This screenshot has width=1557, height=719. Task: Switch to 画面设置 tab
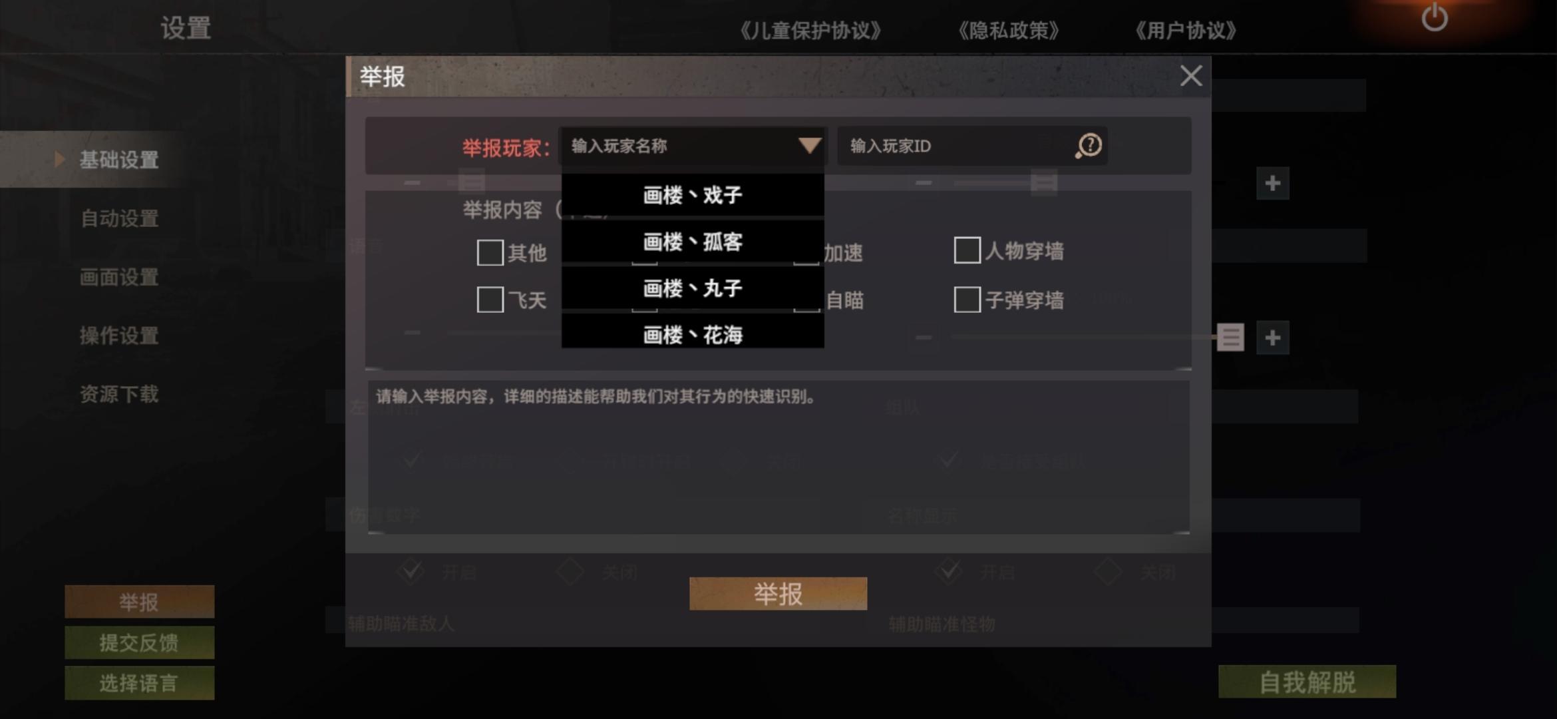coord(119,277)
